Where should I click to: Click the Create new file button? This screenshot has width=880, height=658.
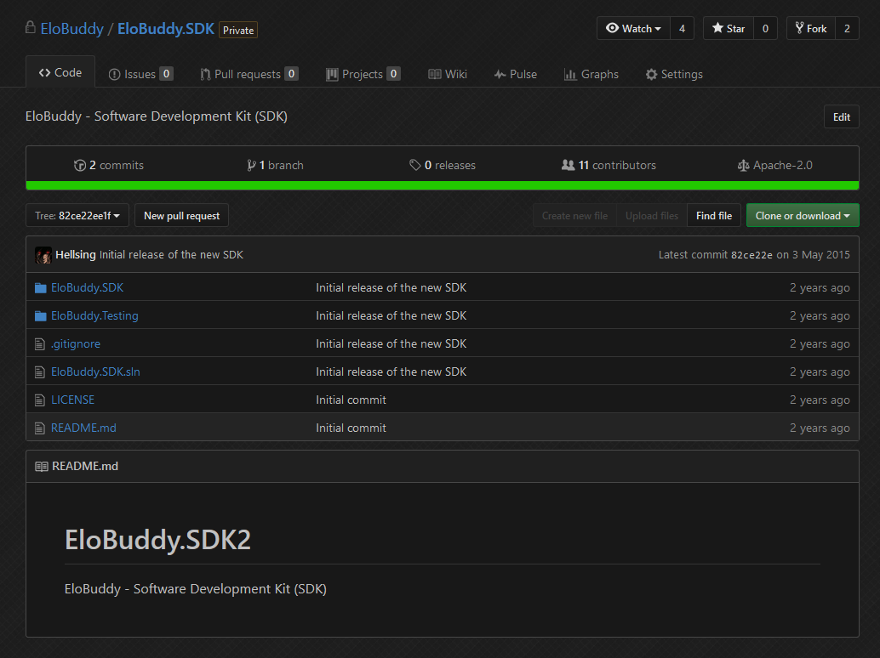tap(574, 216)
